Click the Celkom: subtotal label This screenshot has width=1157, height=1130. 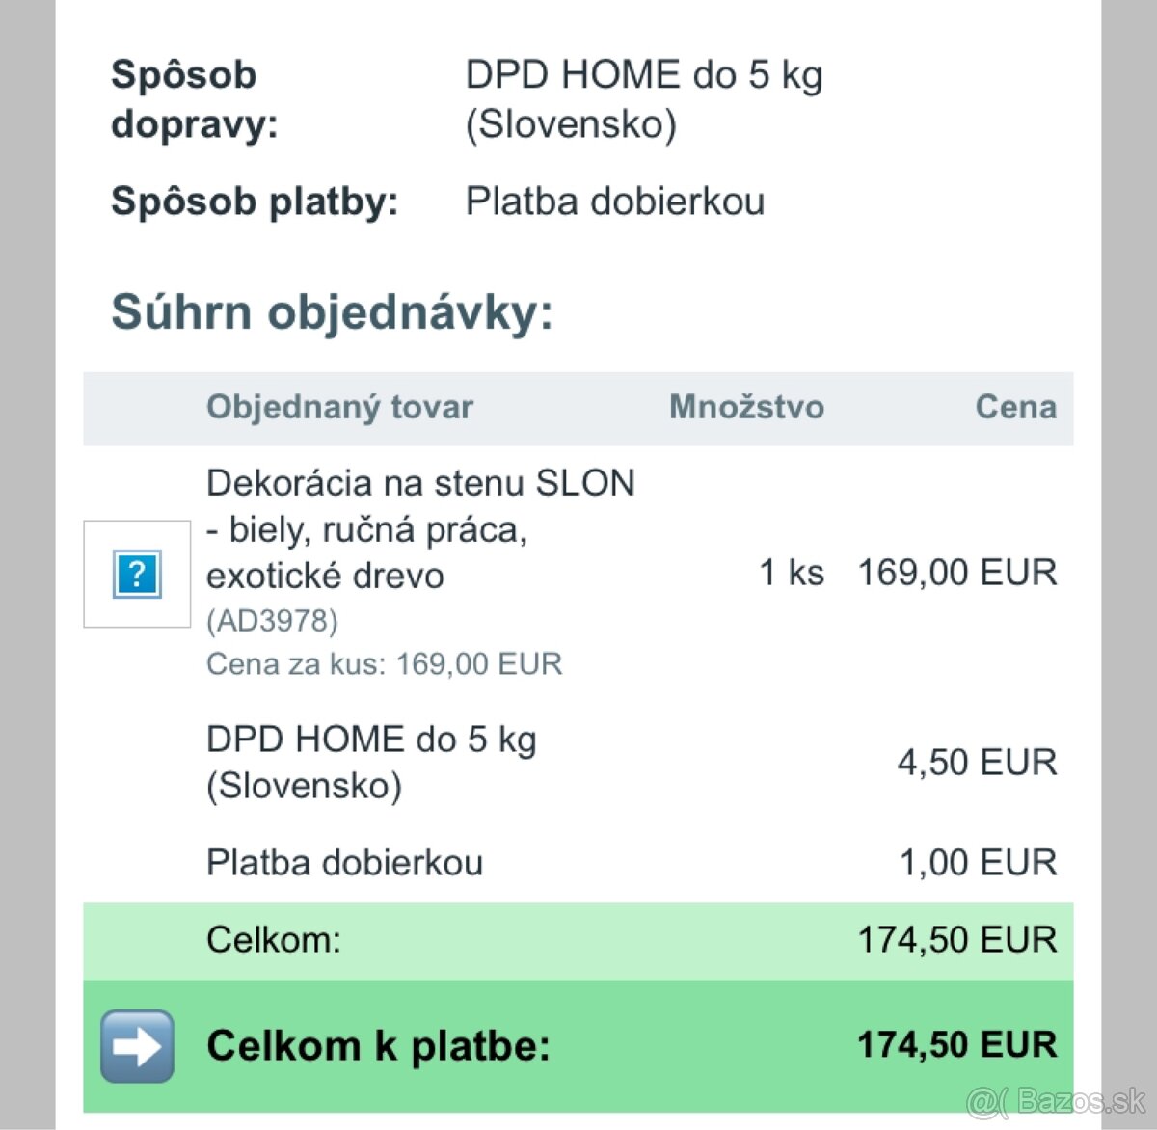tap(274, 940)
